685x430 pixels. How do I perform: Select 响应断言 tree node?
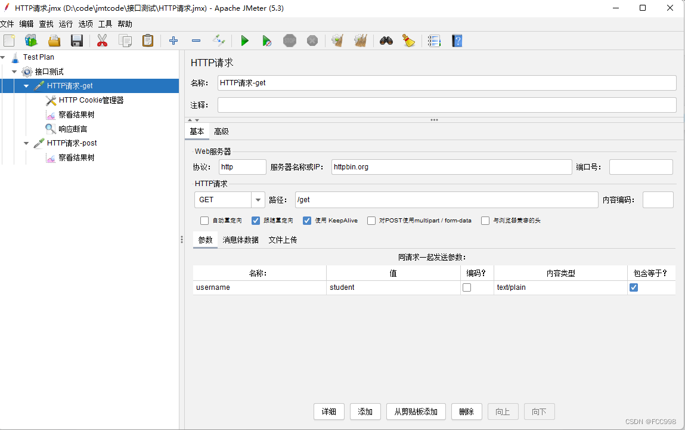73,129
